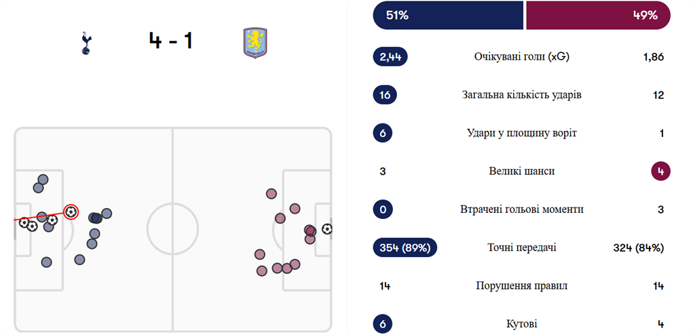Image resolution: width=695 pixels, height=335 pixels.
Task: Select the lowest blue shot dot inside the left penalty box
Action: (46, 262)
